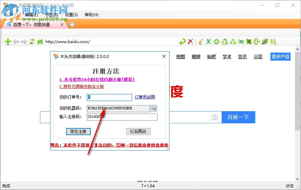301x190 pixels.
Task: Click the green crop frame icon
Action: (249, 41)
